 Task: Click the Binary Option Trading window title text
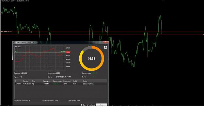coord(26,42)
